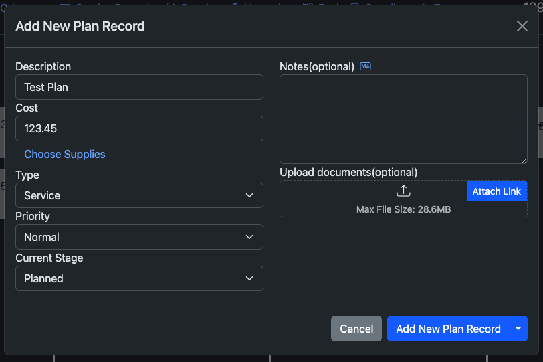Click the upload arrow icon

click(x=403, y=191)
